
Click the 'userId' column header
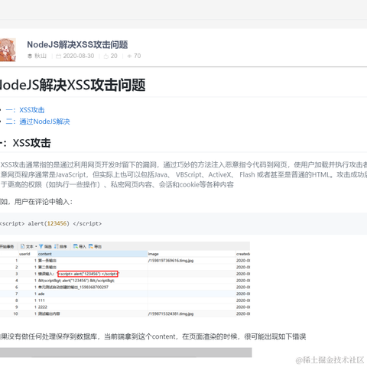click(x=24, y=254)
